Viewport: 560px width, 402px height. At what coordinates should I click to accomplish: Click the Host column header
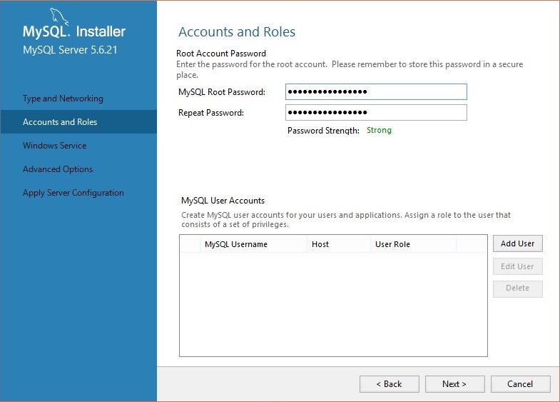tap(339, 244)
